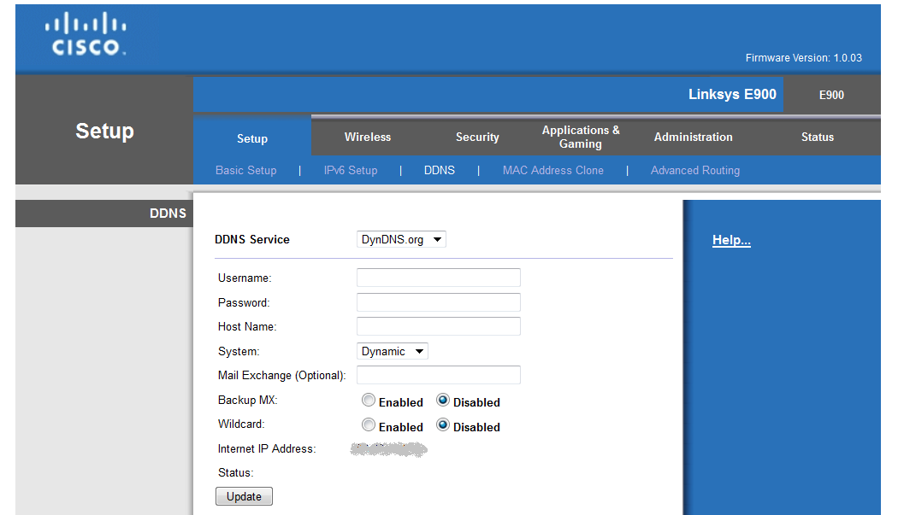
Task: Click the Mail Exchange optional field
Action: (x=438, y=375)
